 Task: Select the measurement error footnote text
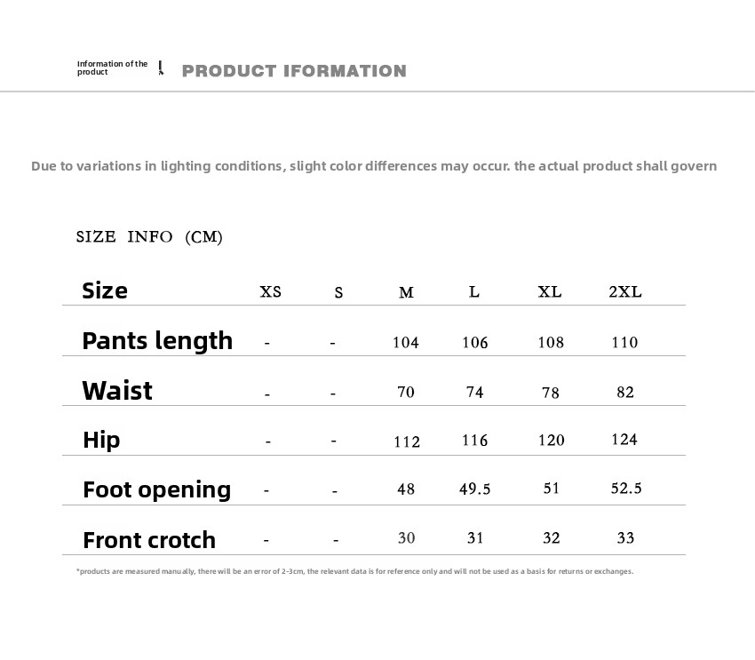(355, 571)
